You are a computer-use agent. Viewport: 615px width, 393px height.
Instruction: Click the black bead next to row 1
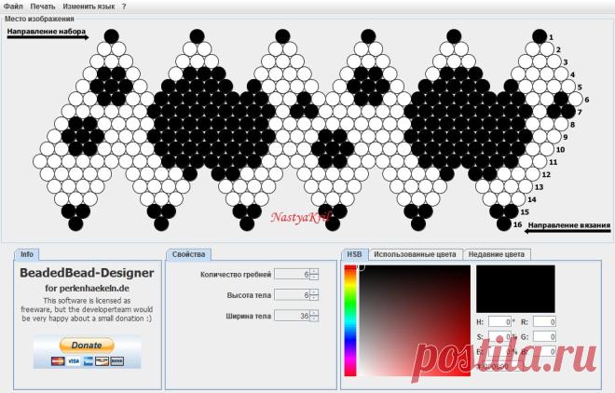pyautogui.click(x=540, y=36)
